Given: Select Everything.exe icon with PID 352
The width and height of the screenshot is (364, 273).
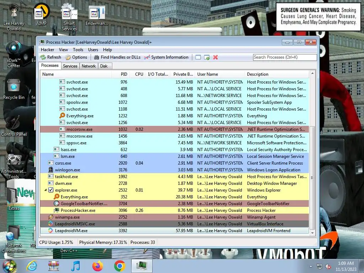Looking at the screenshot, I should (57, 197).
